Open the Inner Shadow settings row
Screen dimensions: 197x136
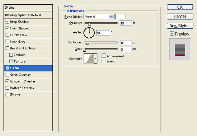click(28, 28)
